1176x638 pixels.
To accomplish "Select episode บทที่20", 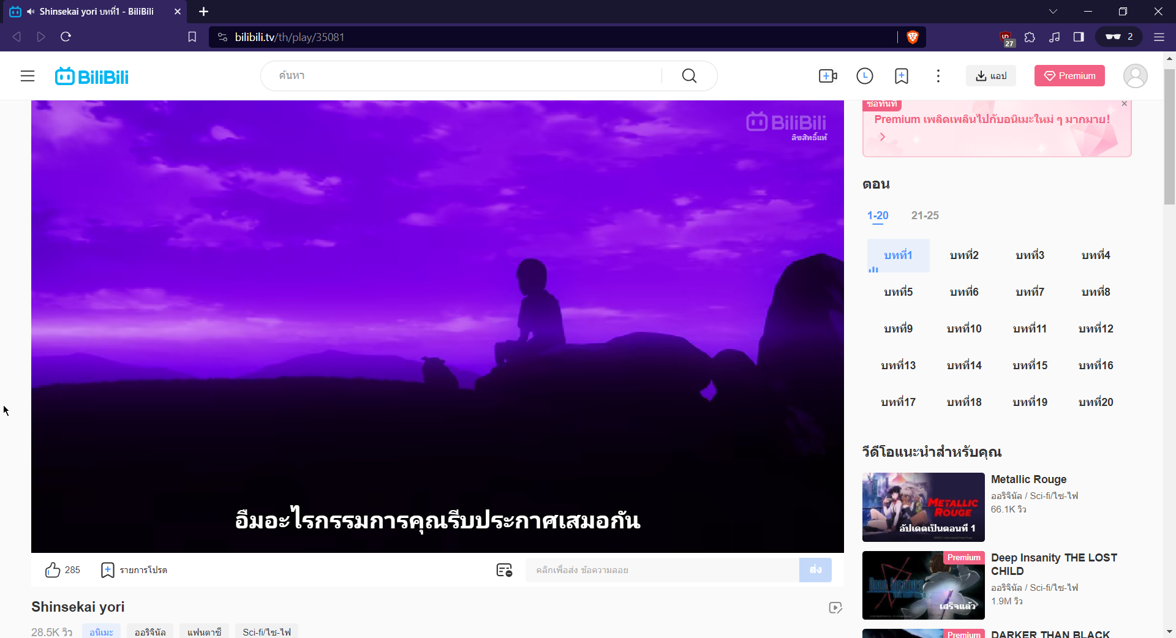I will (x=1096, y=402).
